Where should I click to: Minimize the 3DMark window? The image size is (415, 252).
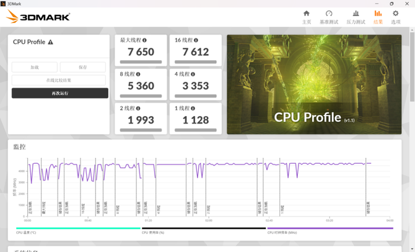pyautogui.click(x=377, y=4)
